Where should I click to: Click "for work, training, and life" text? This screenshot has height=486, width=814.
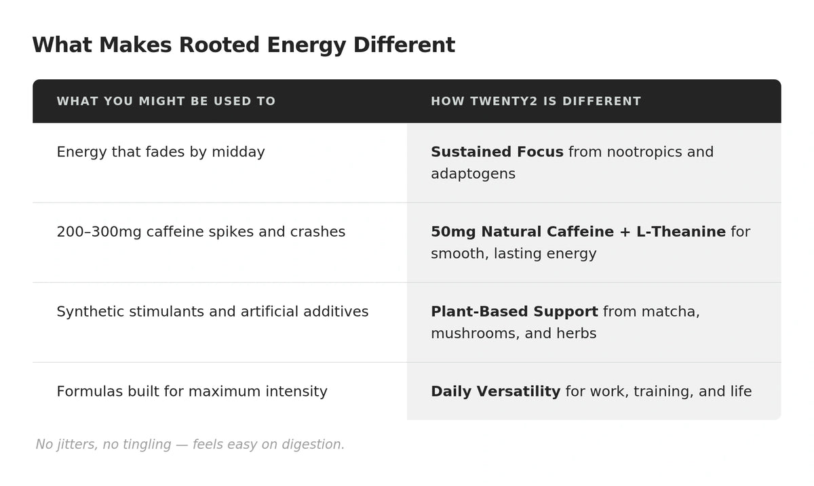[658, 392]
